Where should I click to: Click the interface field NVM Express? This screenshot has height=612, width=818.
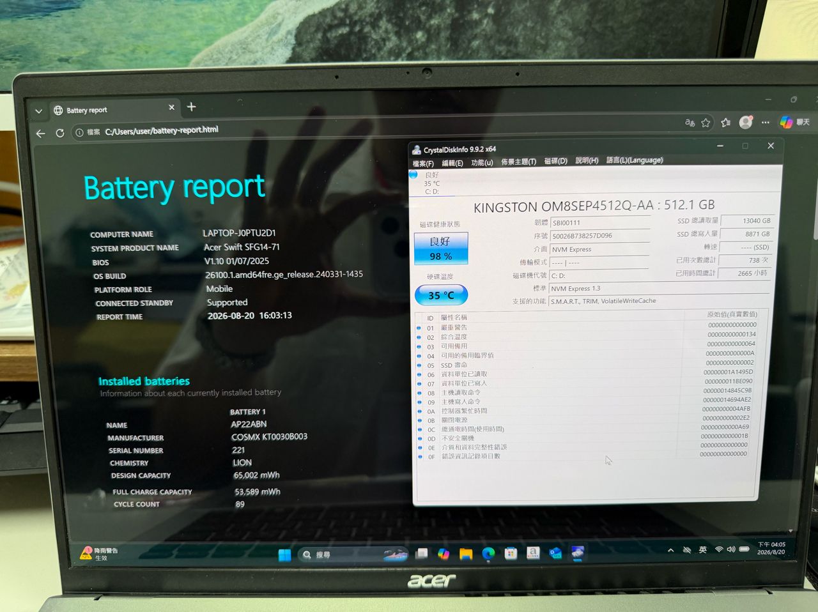tap(600, 249)
